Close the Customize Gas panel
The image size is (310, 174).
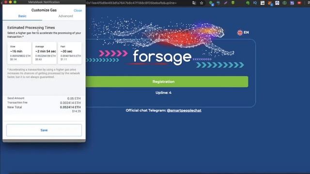click(77, 11)
